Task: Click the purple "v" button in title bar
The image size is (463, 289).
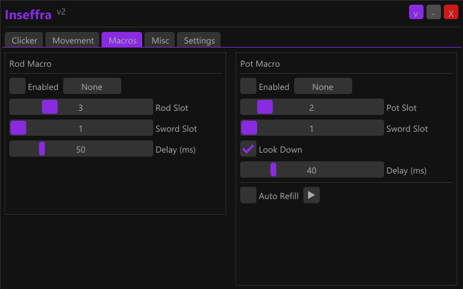Action: [x=416, y=13]
